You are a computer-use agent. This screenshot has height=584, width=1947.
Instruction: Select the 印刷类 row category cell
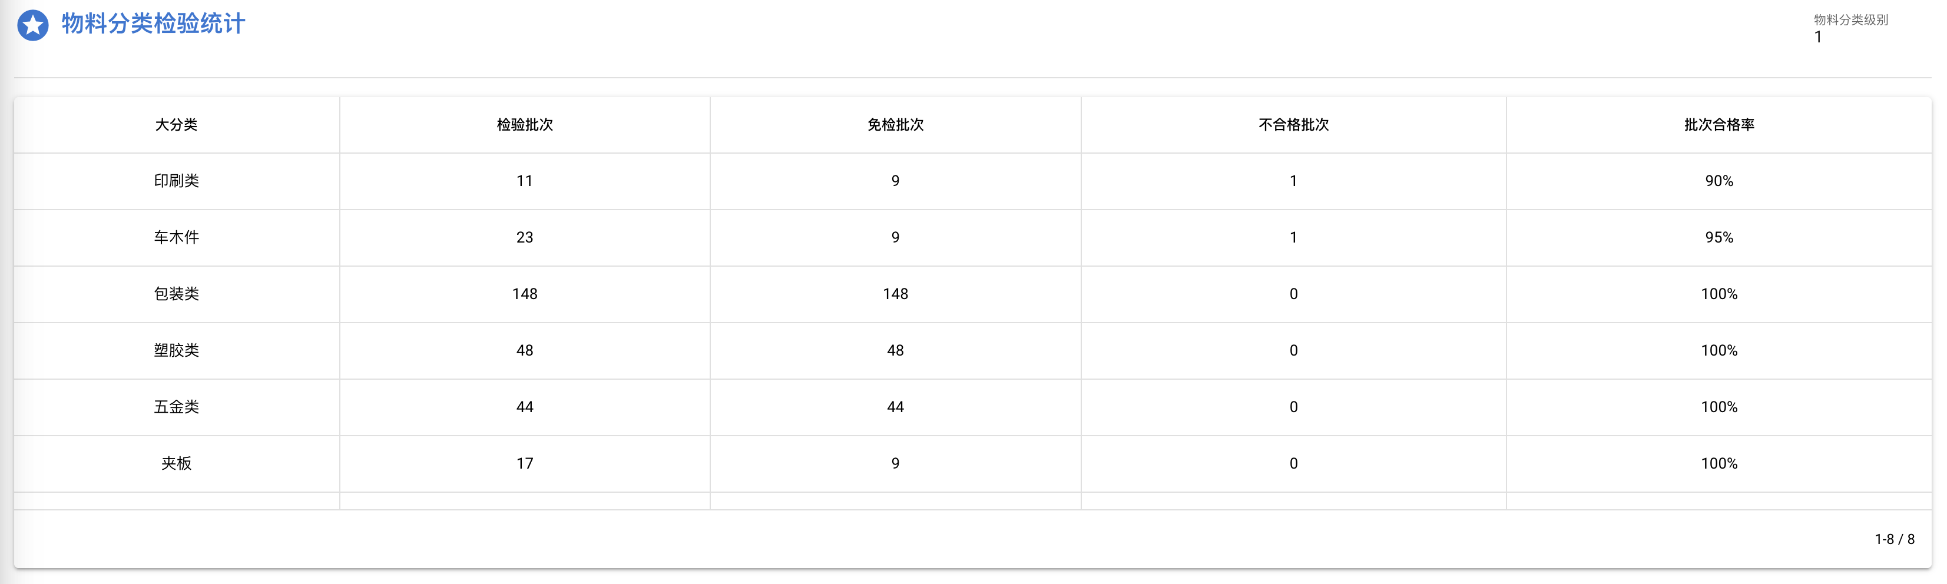176,181
